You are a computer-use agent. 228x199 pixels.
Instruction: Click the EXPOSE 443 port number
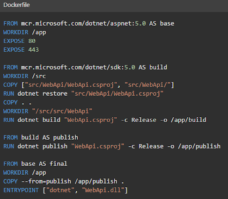[34, 50]
